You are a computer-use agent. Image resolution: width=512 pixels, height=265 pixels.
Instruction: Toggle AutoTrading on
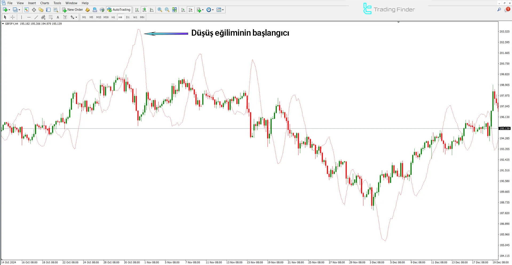tap(119, 10)
